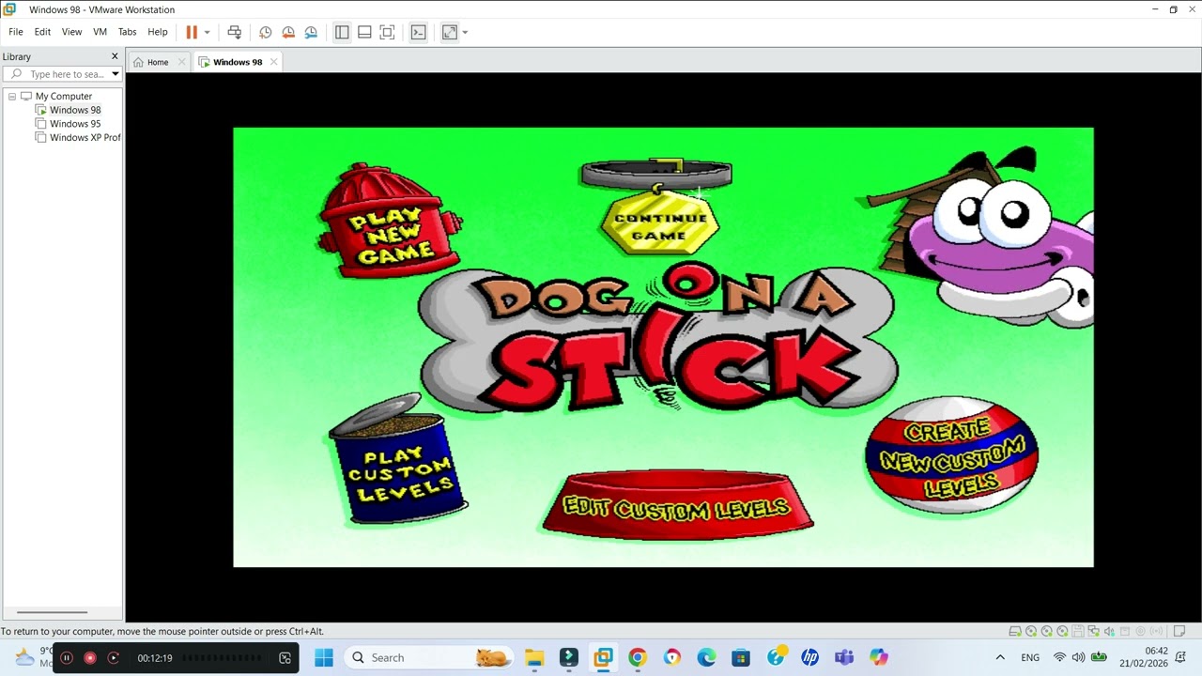Click the library search input field
1202x676 pixels.
(62, 74)
